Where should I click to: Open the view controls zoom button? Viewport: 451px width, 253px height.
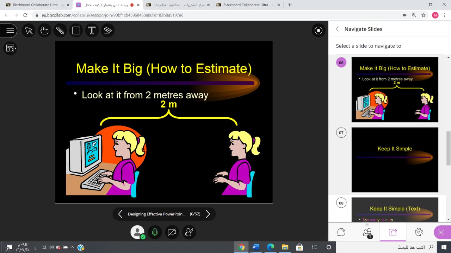(10, 48)
